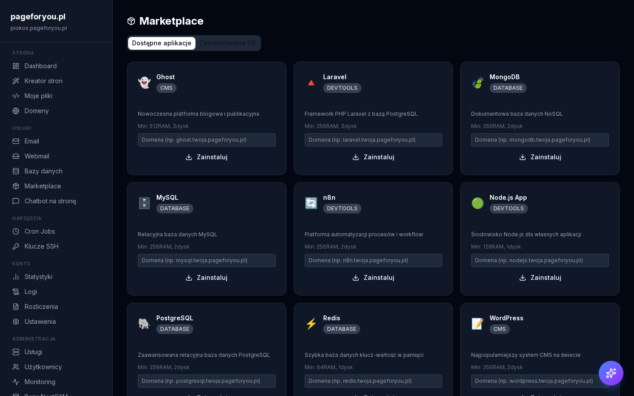This screenshot has width=634, height=396.
Task: Open Bazy danych in the sidebar
Action: click(56, 171)
